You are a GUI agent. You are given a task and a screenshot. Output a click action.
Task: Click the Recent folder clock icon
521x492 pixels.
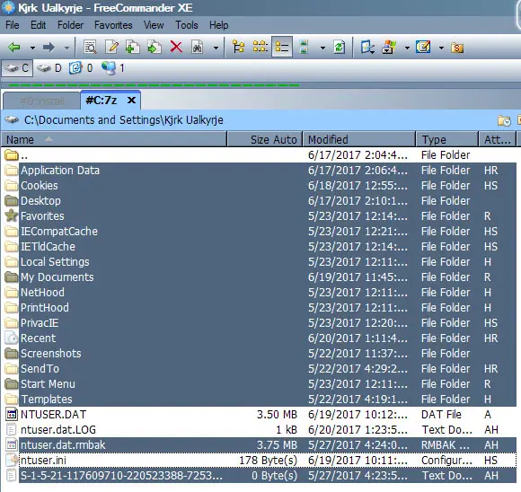coord(12,338)
